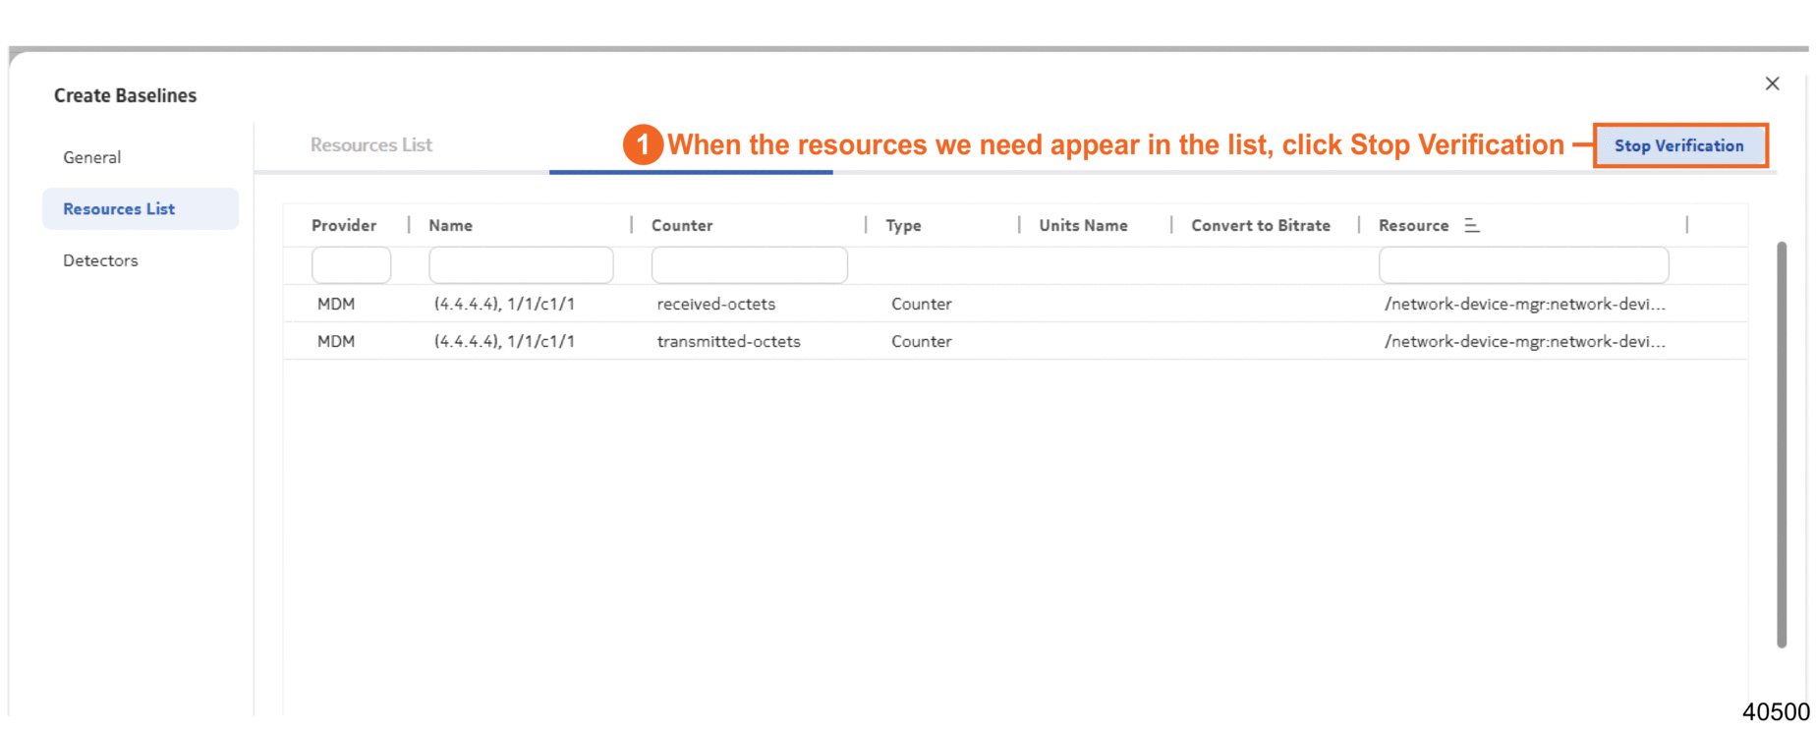Open the Detectors section
The height and width of the screenshot is (733, 1816).
point(100,260)
